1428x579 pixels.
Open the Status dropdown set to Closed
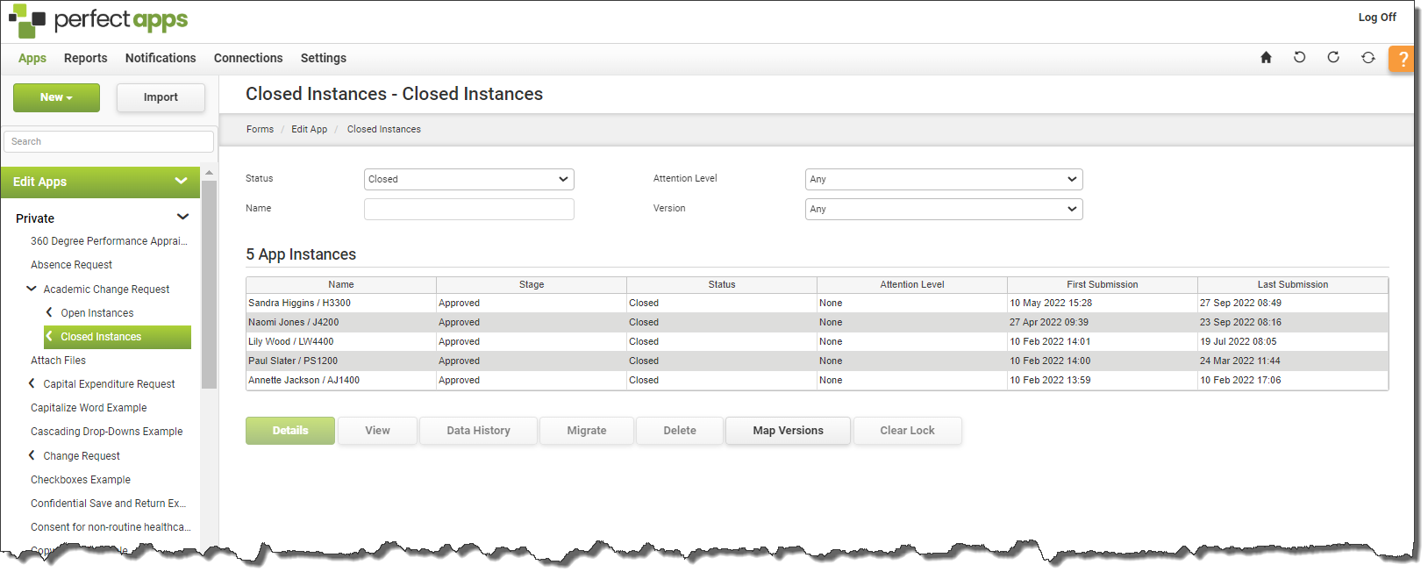pyautogui.click(x=469, y=179)
